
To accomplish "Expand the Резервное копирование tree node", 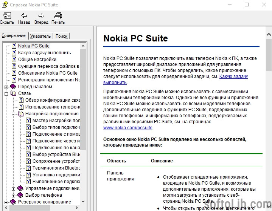I will pos(6,202).
